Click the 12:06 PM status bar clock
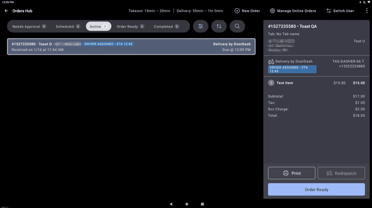The height and width of the screenshot is (208, 372). [8, 2]
